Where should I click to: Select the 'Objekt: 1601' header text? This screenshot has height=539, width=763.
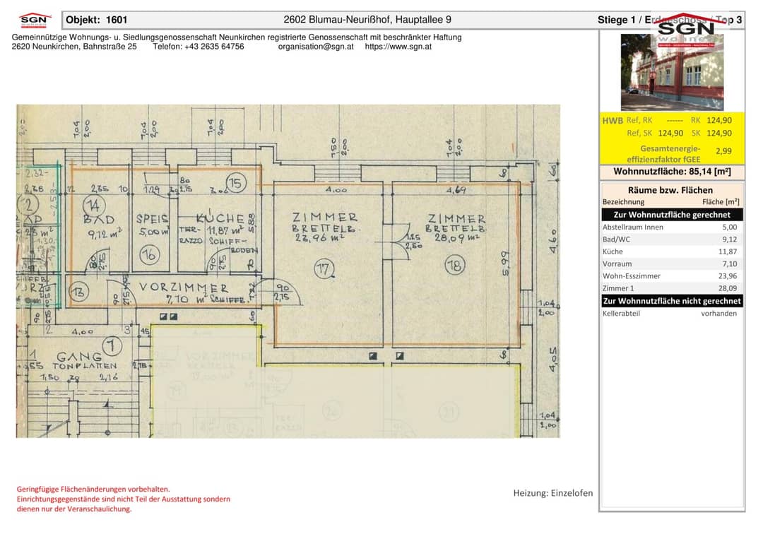(96, 20)
